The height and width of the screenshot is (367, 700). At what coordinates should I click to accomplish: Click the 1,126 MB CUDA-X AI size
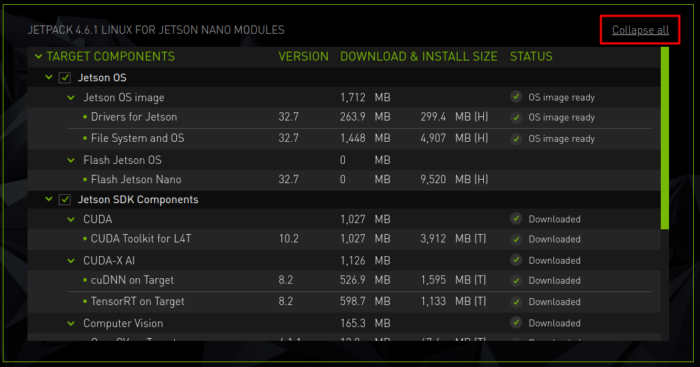365,260
